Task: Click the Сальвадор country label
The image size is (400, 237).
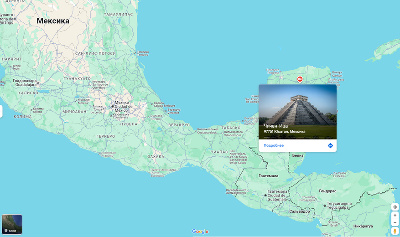Action: [300, 211]
